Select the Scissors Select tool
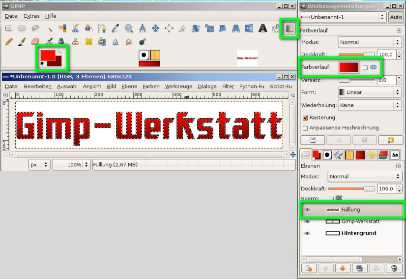This screenshot has height=279, width=406. coord(75,28)
